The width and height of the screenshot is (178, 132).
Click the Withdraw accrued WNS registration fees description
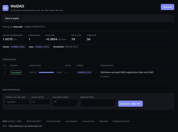click(x=127, y=72)
